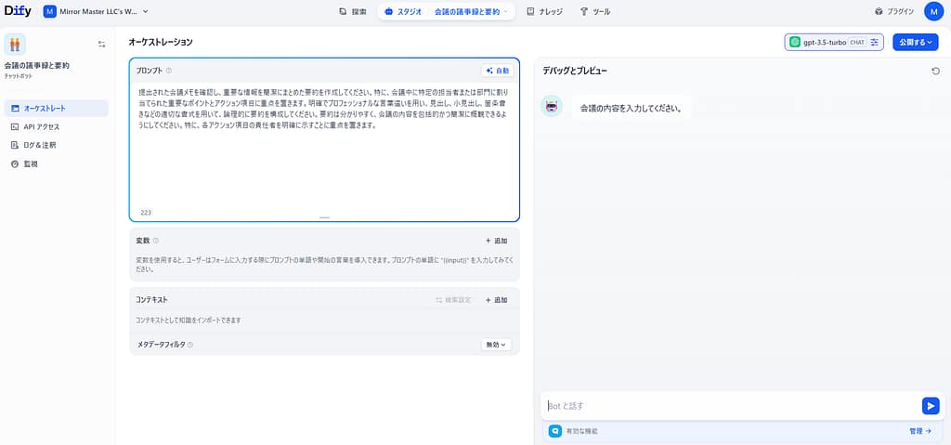Click the 管理 link for enabled features

[x=920, y=431]
